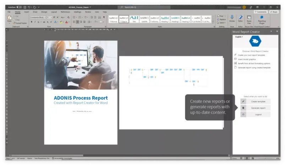Image resolution: width=286 pixels, height=166 pixels.
Task: Switch to the References tab
Action: pyautogui.click(x=65, y=12)
